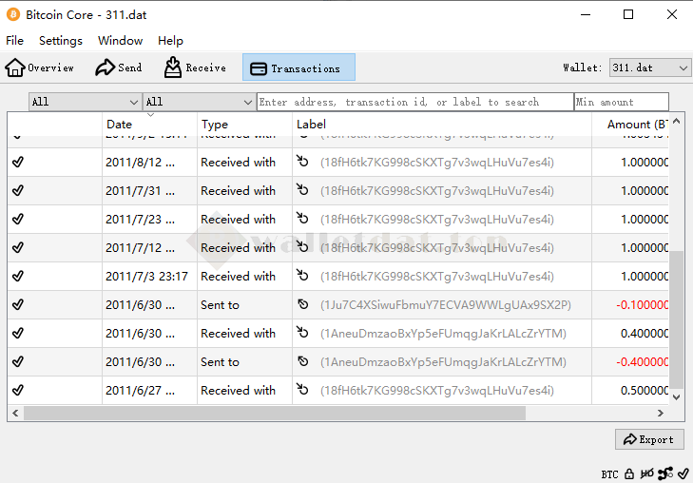The image size is (693, 483).
Task: Click the Receive tray icon in toolbar
Action: [173, 68]
